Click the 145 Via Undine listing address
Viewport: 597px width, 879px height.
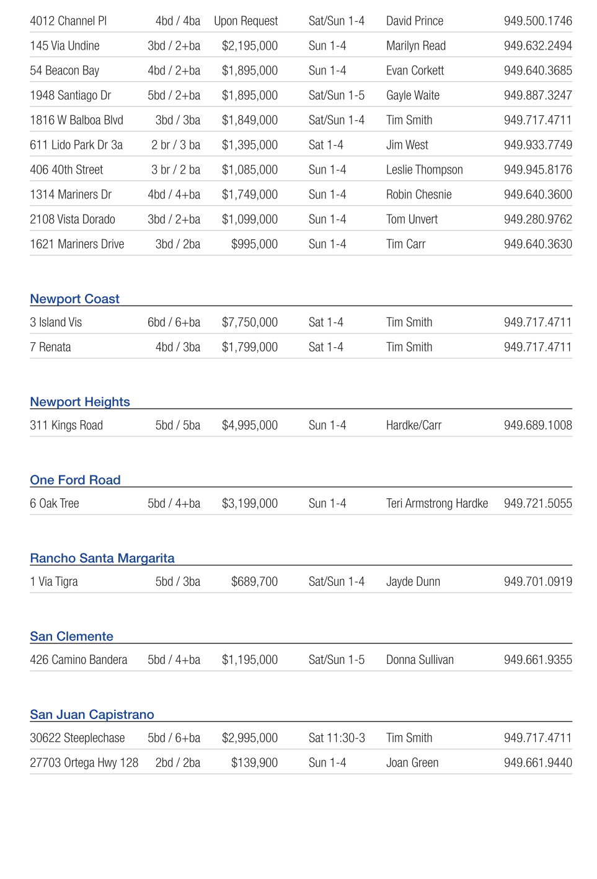[x=64, y=46]
